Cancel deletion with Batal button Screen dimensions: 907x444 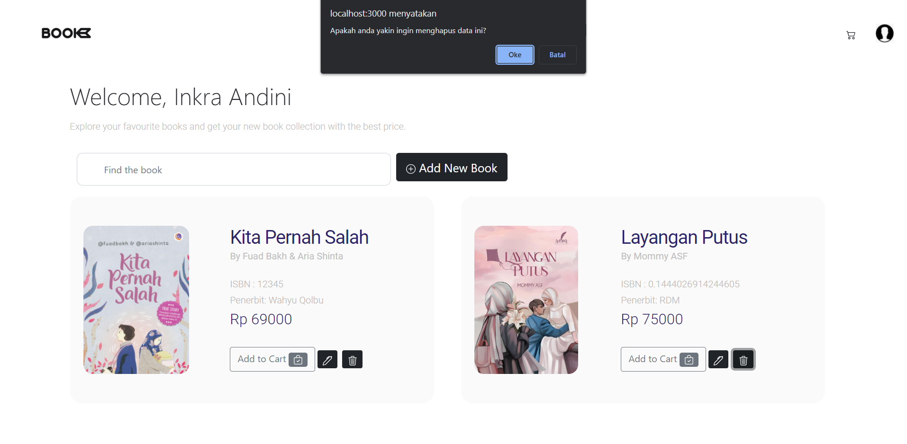click(557, 55)
